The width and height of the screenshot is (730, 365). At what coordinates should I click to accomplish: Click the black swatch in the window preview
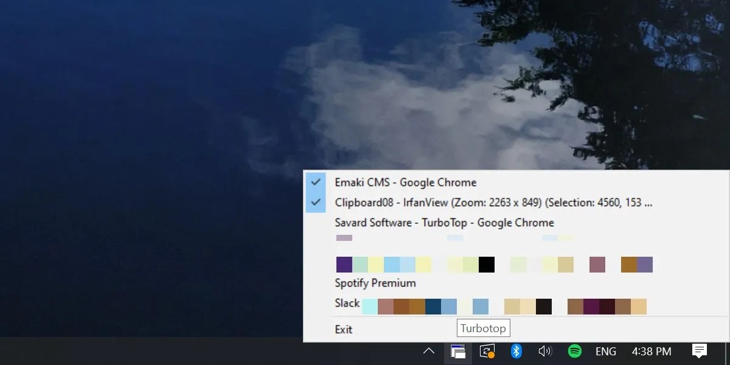[x=487, y=264]
